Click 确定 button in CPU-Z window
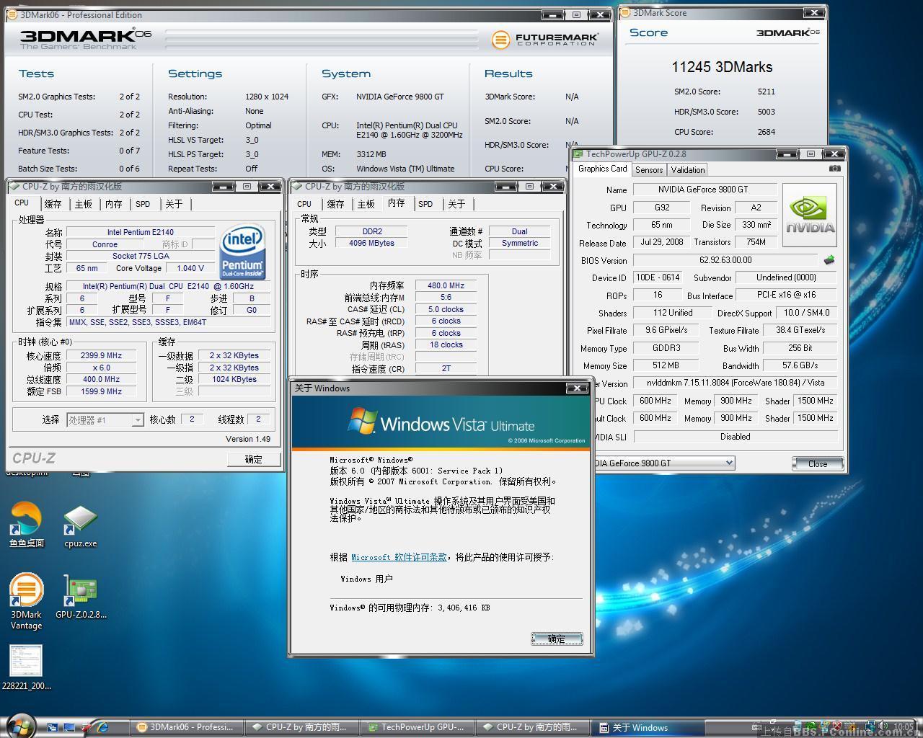The width and height of the screenshot is (923, 738). (x=253, y=459)
